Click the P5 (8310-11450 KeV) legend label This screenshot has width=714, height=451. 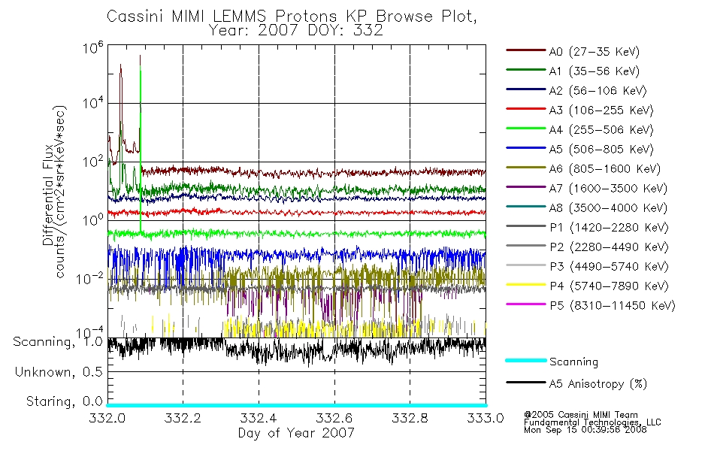pos(613,306)
